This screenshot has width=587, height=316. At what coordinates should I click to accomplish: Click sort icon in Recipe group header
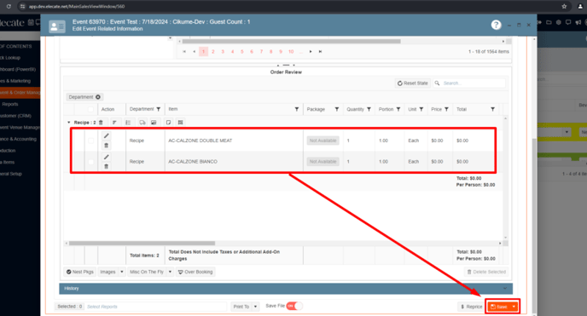pyautogui.click(x=114, y=123)
